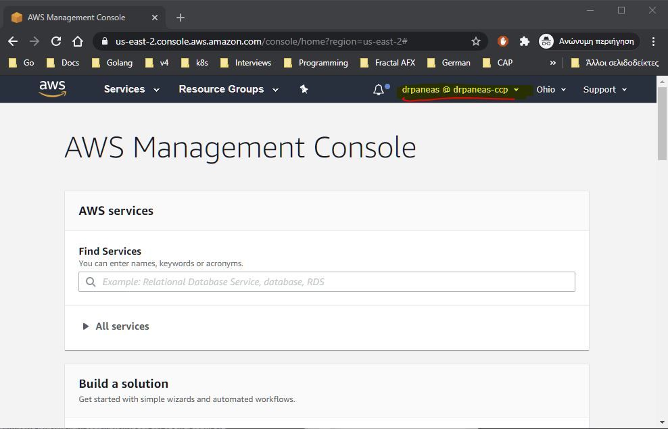Viewport: 668px width, 429px height.
Task: Click the browser home icon
Action: click(78, 41)
